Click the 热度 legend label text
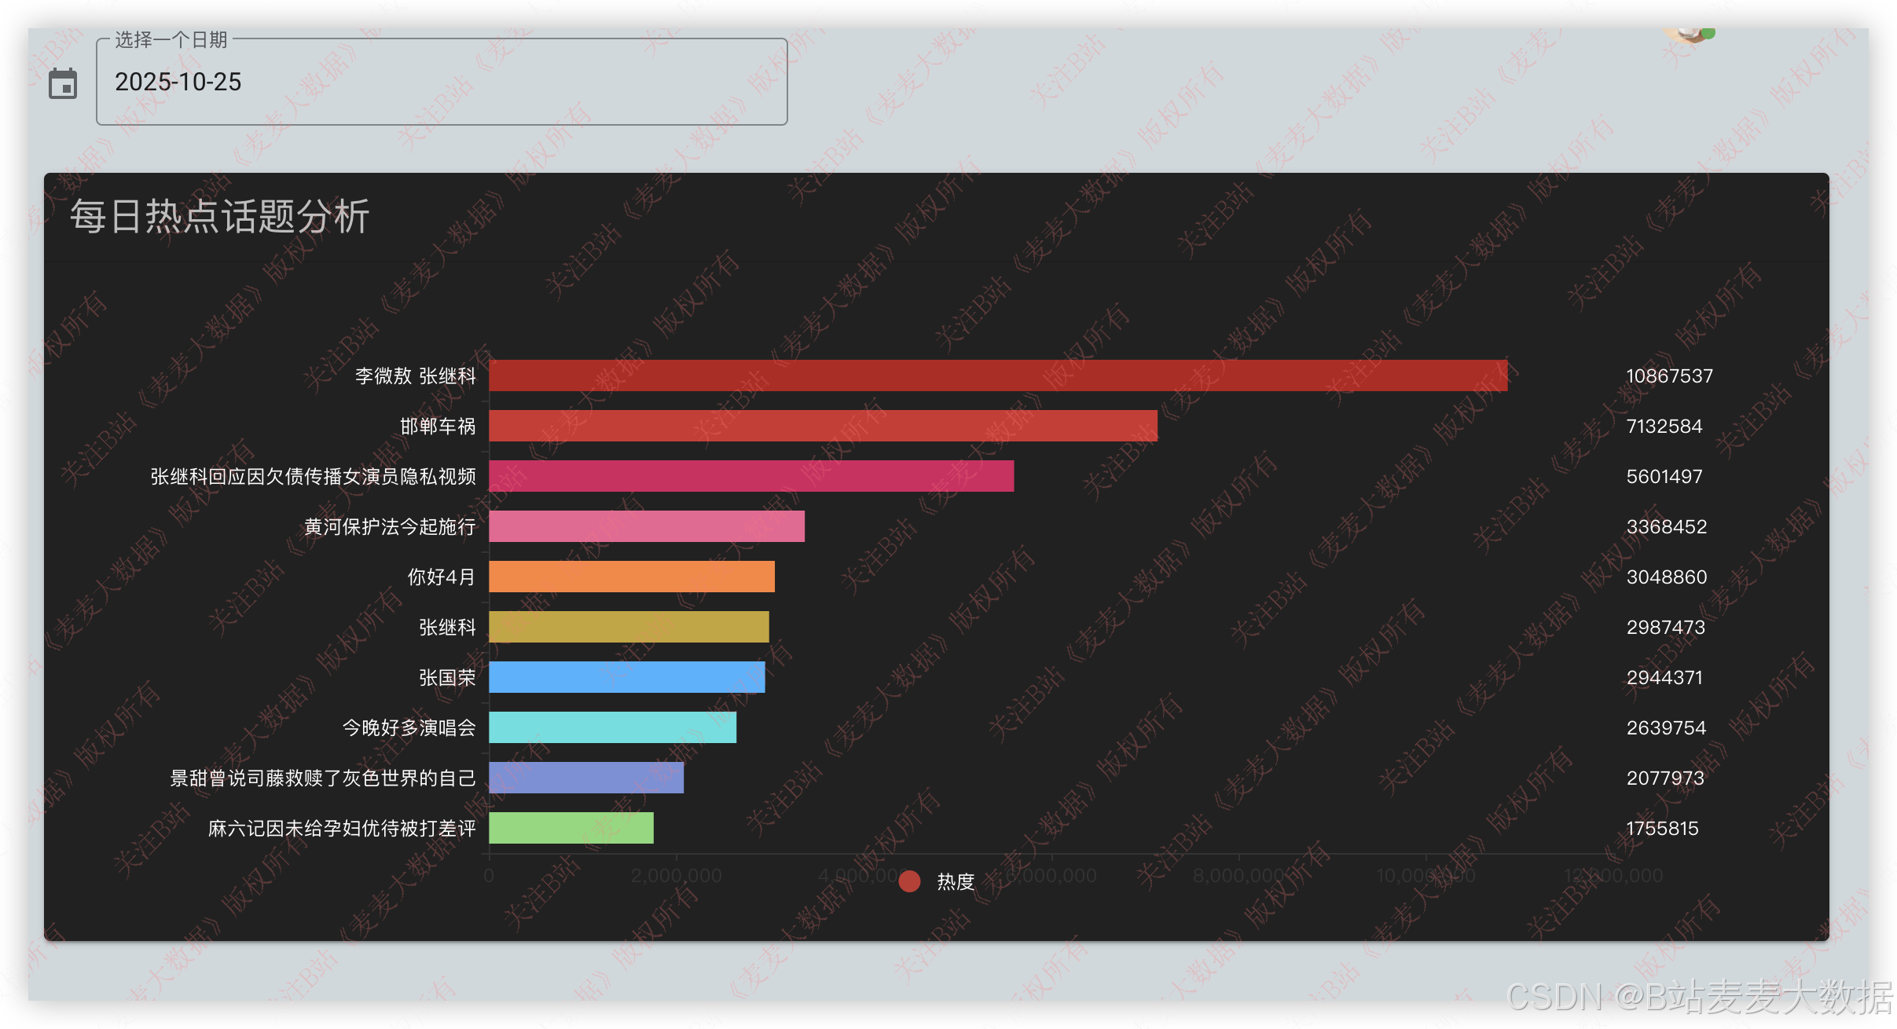 pyautogui.click(x=956, y=881)
